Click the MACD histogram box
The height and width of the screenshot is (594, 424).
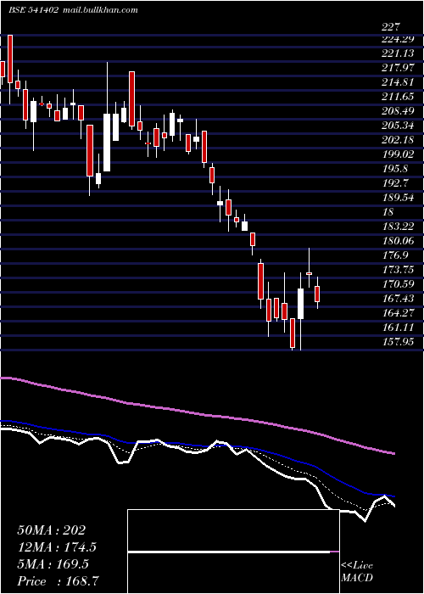tap(233, 552)
